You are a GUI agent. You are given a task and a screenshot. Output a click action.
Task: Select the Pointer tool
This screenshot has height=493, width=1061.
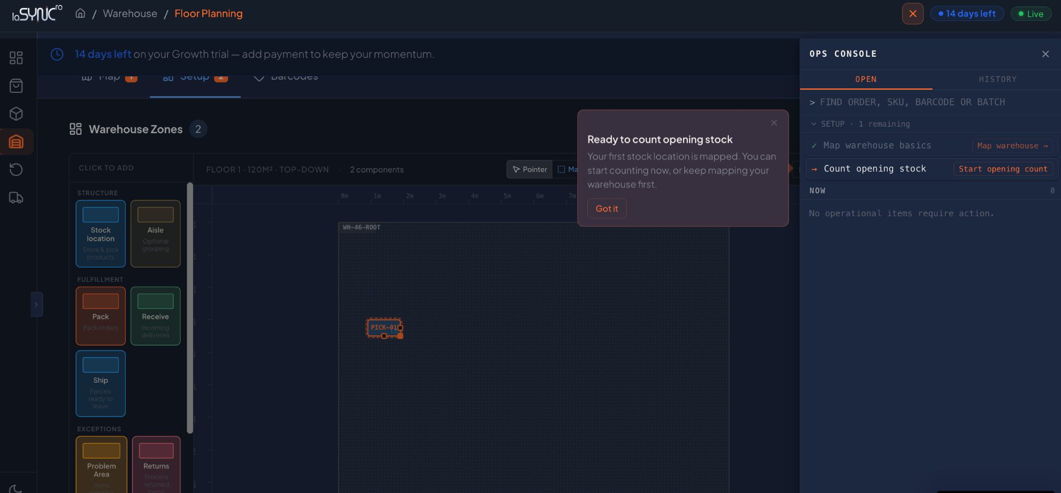529,169
